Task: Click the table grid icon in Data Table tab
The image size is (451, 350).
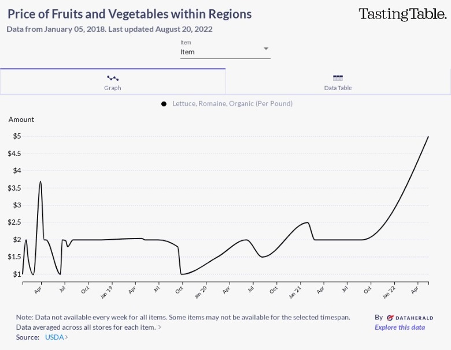Action: pyautogui.click(x=338, y=78)
